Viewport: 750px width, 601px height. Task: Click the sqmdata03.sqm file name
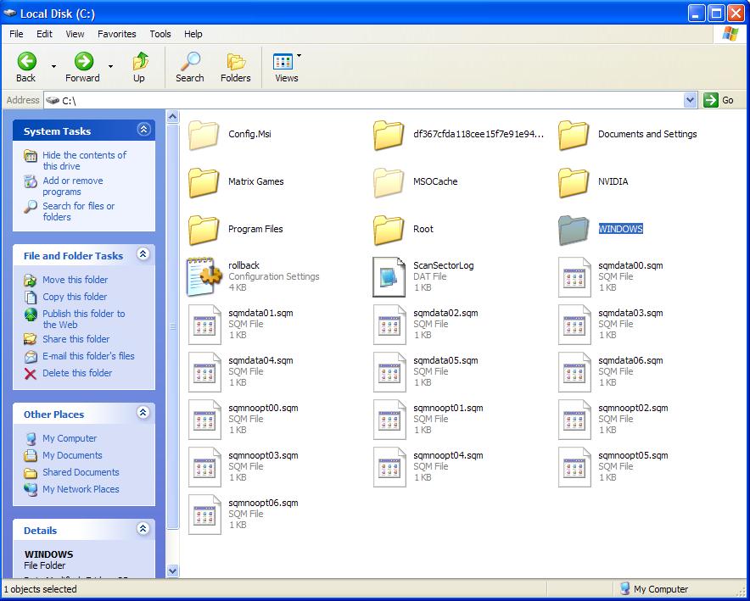[x=630, y=313]
